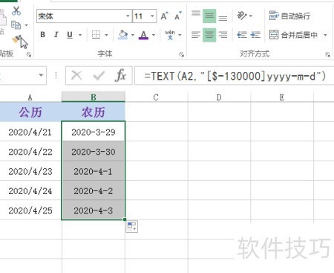This screenshot has width=334, height=273.
Task: Click into the formula bar TEXT formula
Action: pos(235,76)
